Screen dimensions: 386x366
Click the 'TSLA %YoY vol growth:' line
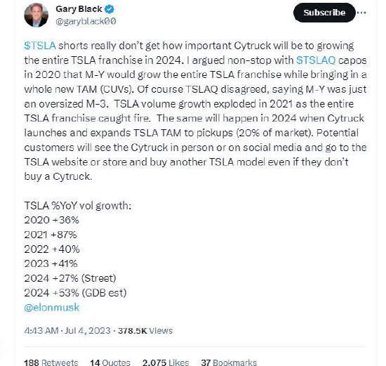[x=77, y=206]
